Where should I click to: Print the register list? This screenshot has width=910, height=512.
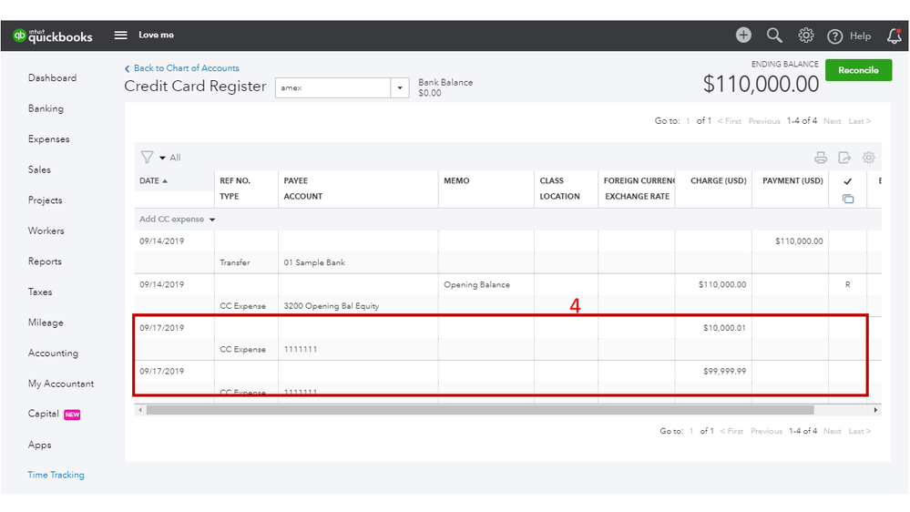821,158
